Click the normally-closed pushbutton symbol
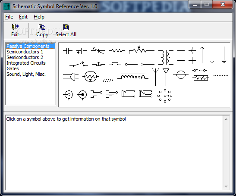 click(98, 64)
